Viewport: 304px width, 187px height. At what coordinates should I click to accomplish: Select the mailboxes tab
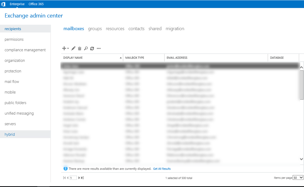tap(74, 29)
